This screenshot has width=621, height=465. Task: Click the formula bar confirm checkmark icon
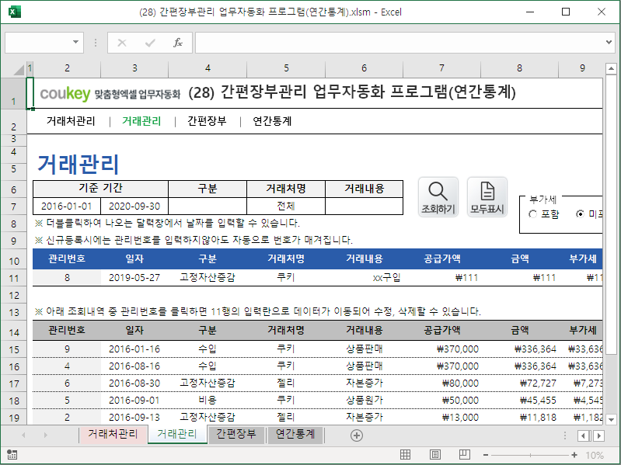[150, 43]
